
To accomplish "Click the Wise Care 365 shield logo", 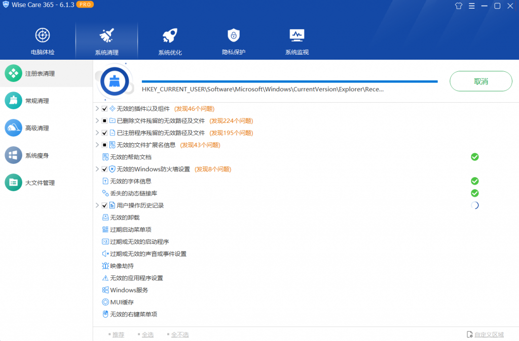I will pyautogui.click(x=6, y=5).
